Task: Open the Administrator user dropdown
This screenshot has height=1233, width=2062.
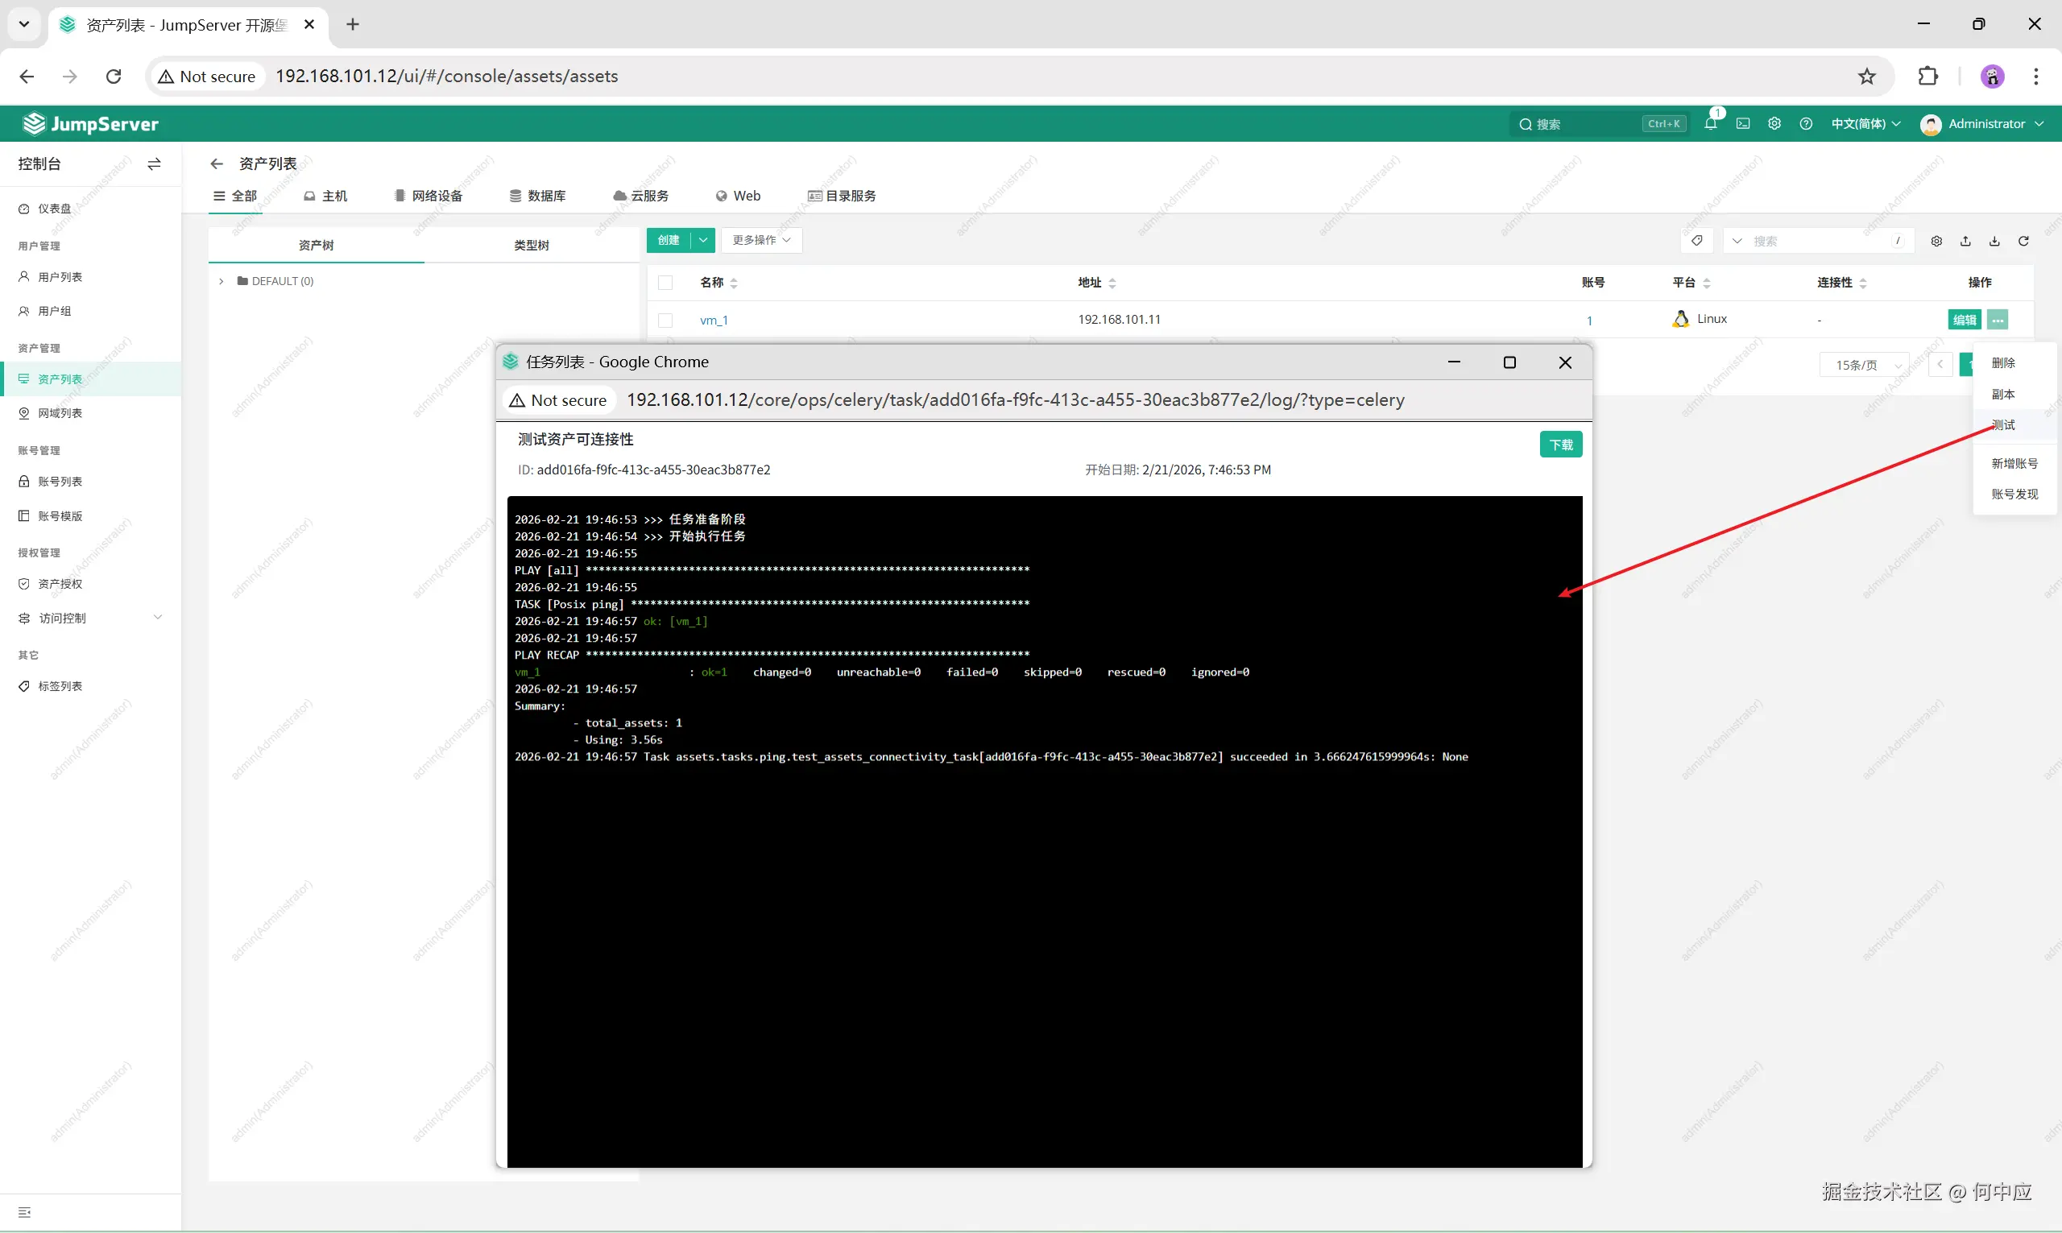Action: pyautogui.click(x=1982, y=124)
